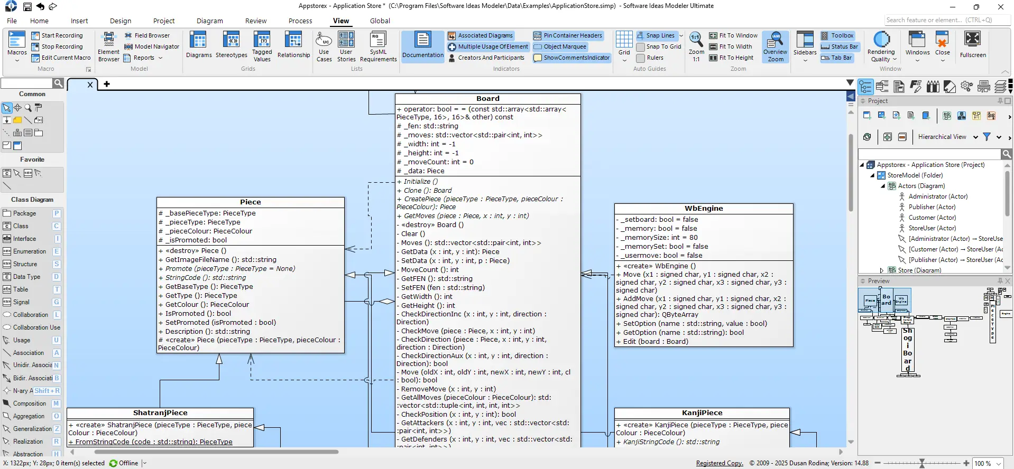Toggle the Snap To Grid option
The image size is (1014, 469).
coord(659,46)
